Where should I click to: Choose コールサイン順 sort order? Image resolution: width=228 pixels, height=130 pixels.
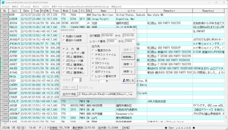click(x=74, y=53)
